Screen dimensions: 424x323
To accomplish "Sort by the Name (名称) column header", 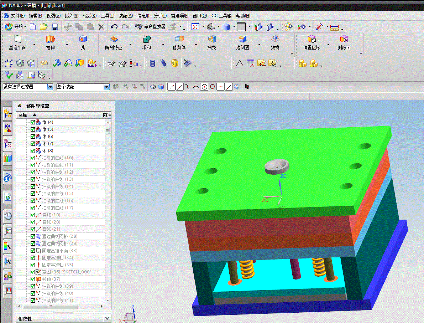I will coord(58,115).
